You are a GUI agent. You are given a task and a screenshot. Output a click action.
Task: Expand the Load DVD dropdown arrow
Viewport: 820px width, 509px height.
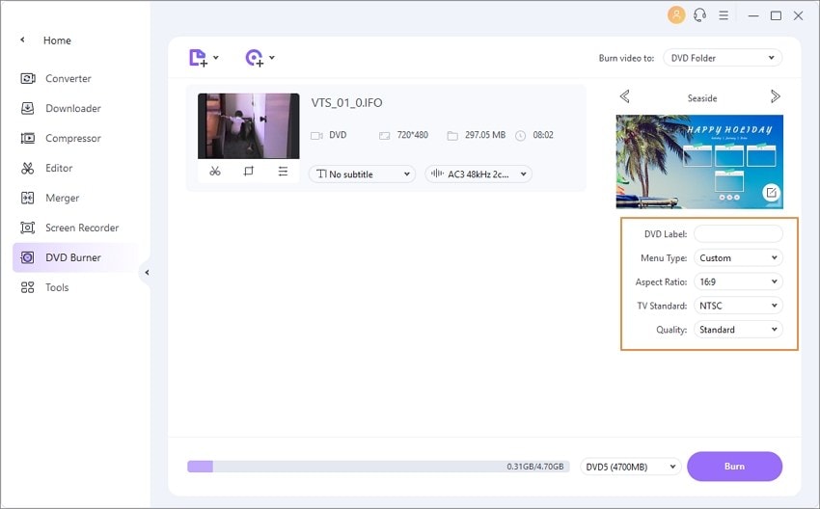click(x=272, y=58)
